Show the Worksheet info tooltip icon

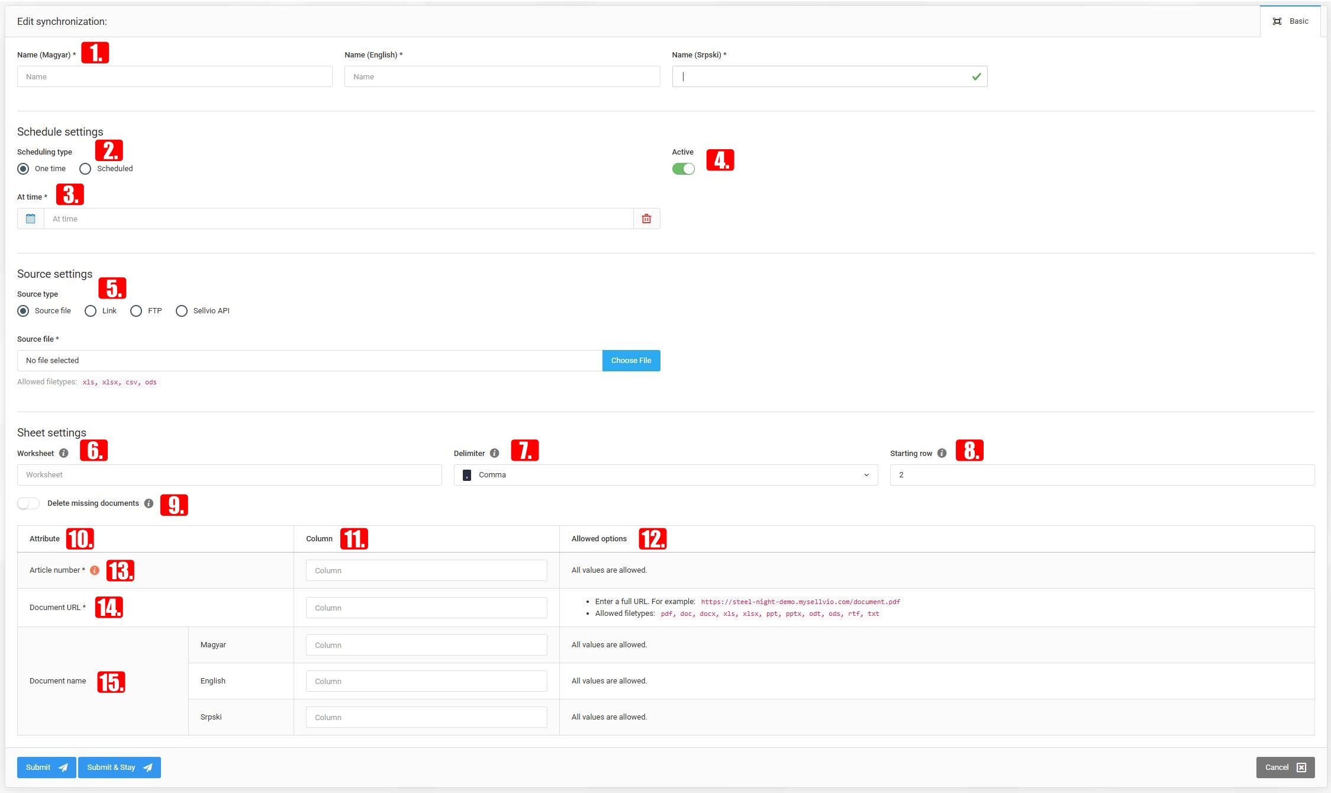click(64, 453)
